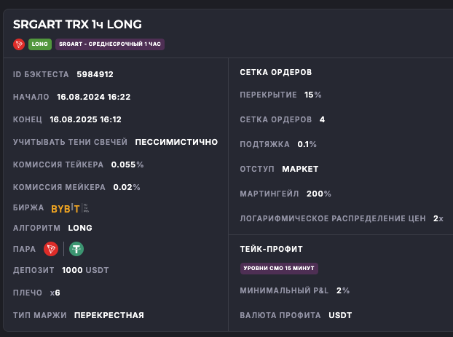
Task: Click the deposit value 1000 USDT
Action: point(85,271)
